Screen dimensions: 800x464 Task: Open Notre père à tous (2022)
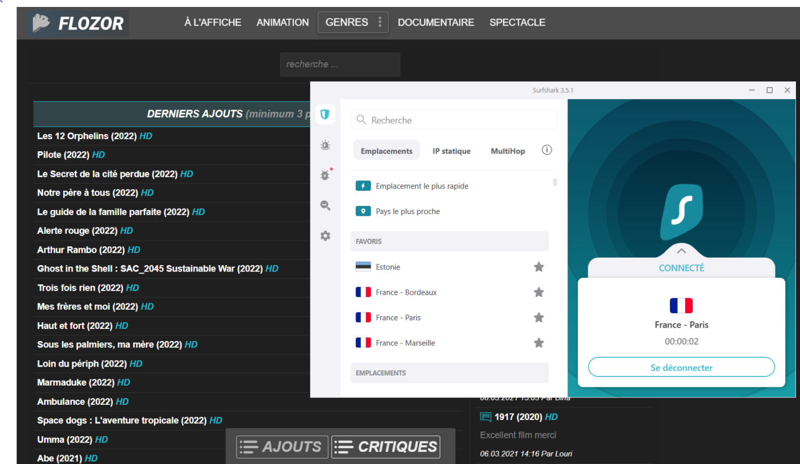click(x=95, y=193)
